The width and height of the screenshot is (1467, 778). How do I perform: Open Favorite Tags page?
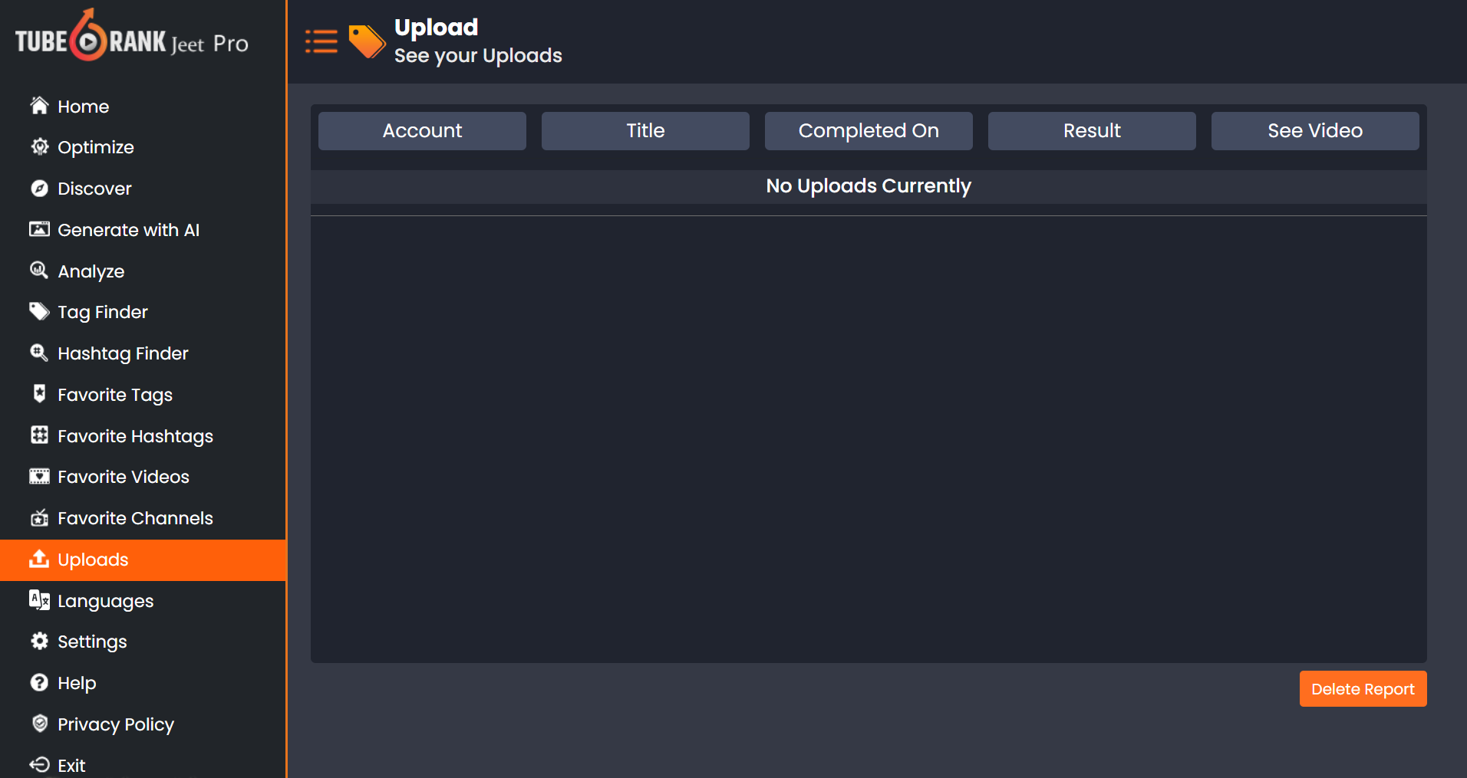tap(115, 395)
